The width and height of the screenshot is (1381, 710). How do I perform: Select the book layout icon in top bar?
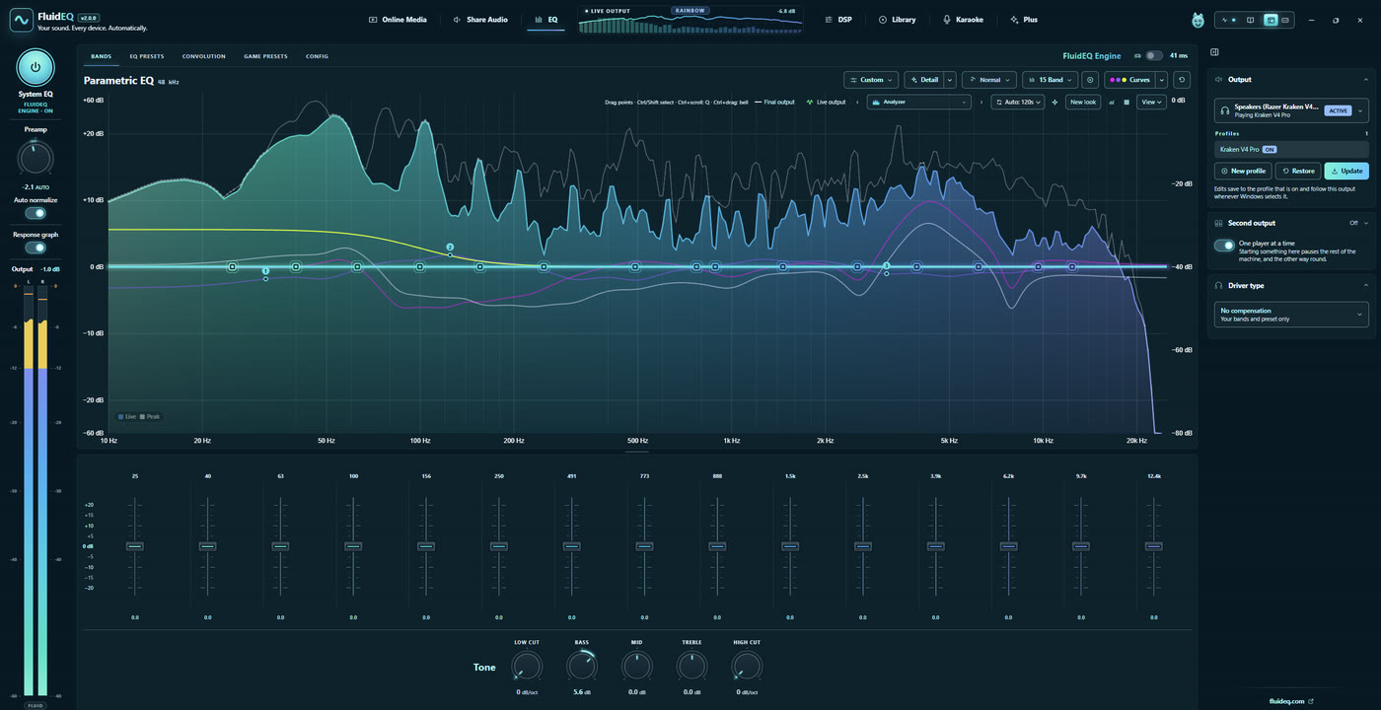coord(1251,20)
